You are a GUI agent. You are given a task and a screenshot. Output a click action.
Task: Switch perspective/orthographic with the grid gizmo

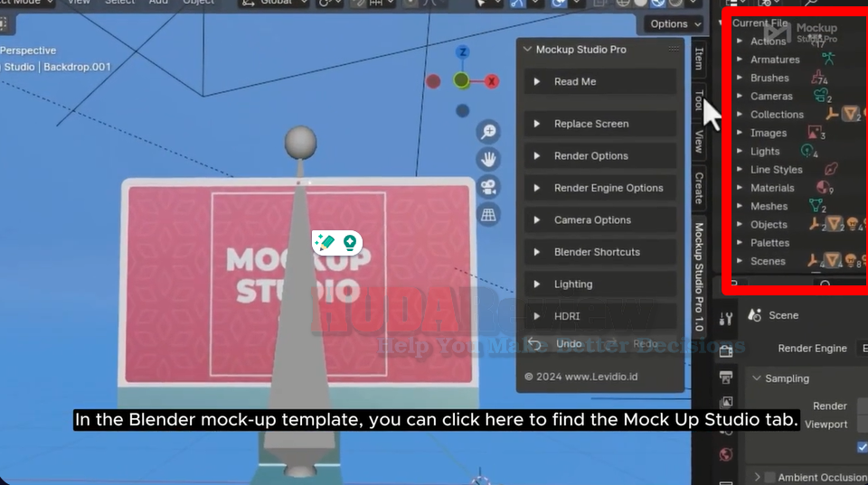(x=488, y=215)
